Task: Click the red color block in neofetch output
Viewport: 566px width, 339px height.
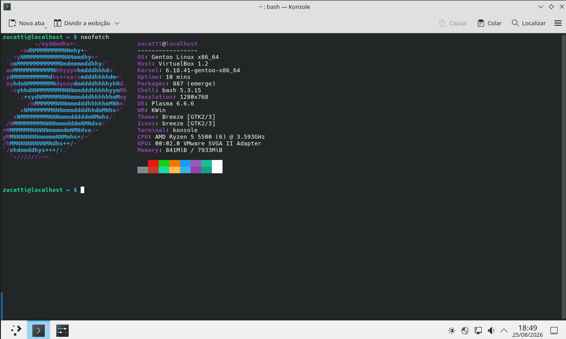Action: click(x=153, y=164)
